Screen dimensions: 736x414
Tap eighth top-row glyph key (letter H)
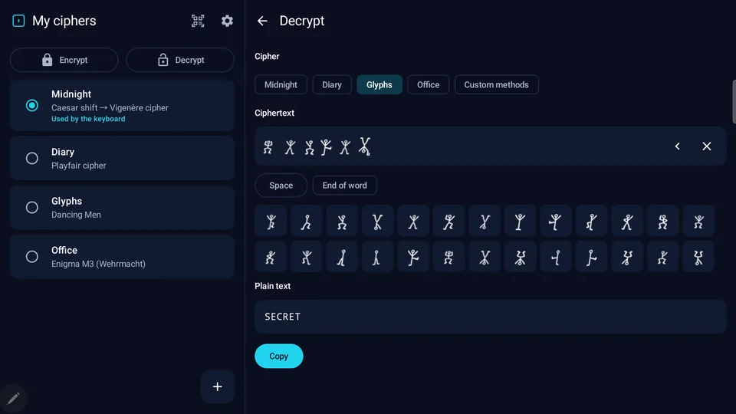tap(520, 222)
